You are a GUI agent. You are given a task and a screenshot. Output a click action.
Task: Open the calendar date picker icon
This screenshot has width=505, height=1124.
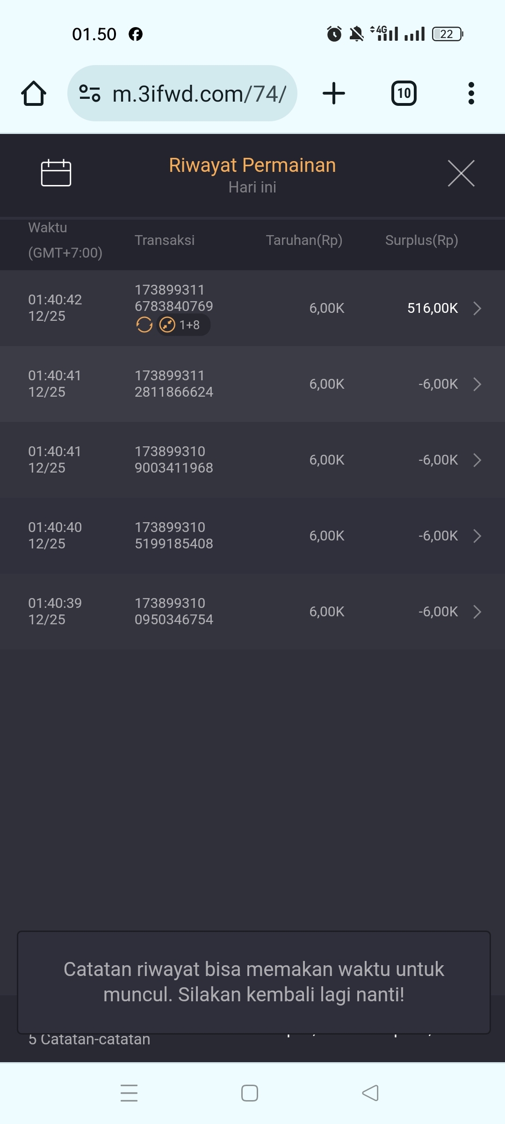(56, 173)
